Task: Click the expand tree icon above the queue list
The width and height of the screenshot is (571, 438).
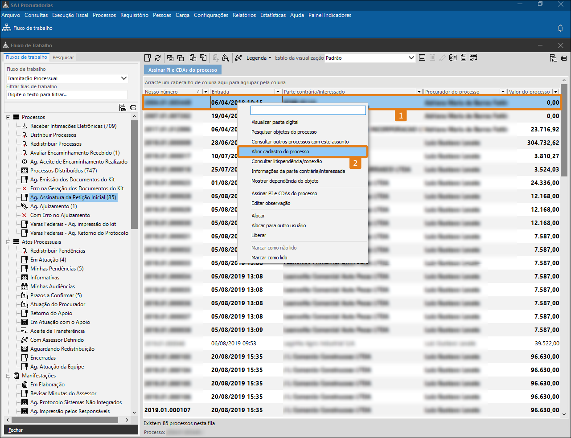Action: pos(123,107)
